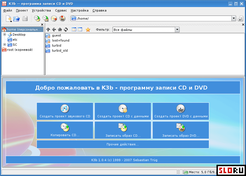Click the folder icon inside the location bar
The image size is (246, 176).
(x=74, y=19)
